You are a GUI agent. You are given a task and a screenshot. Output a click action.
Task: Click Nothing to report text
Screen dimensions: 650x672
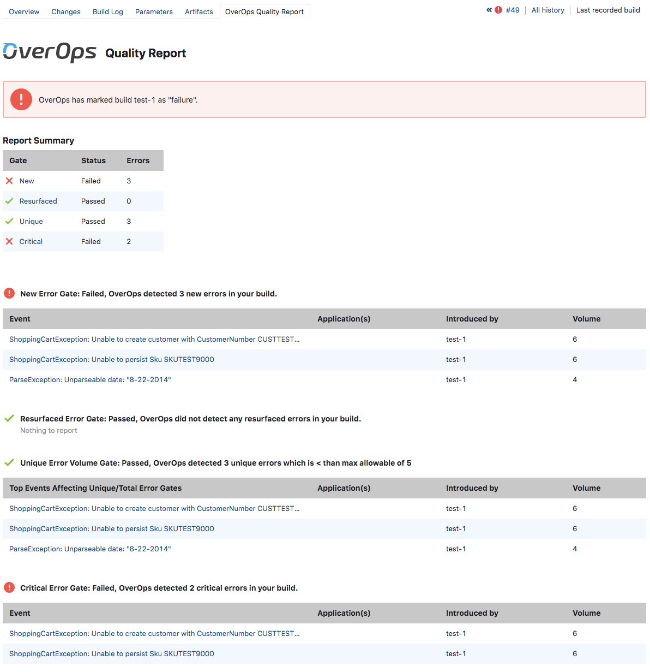coord(49,430)
